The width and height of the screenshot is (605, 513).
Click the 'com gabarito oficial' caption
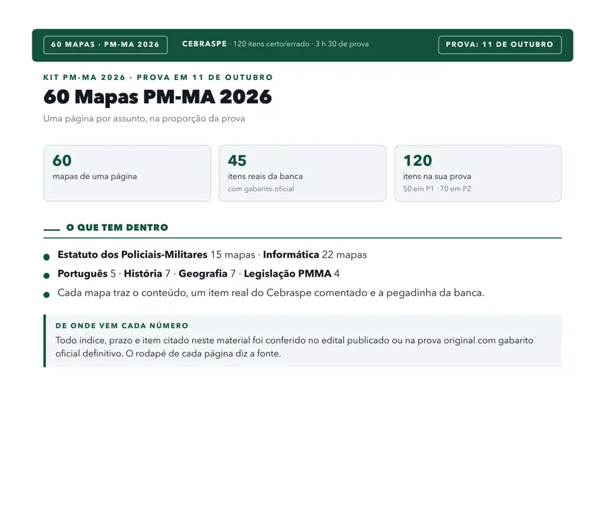click(261, 189)
